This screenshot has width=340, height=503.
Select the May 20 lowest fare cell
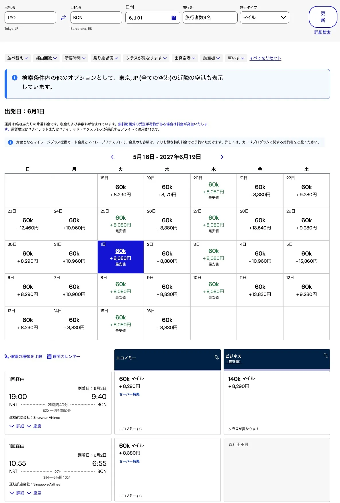(x=214, y=190)
